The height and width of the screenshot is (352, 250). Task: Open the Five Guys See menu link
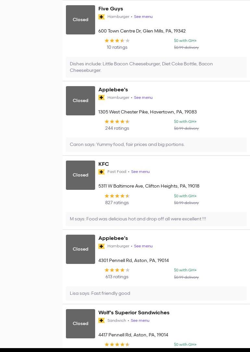point(143,17)
